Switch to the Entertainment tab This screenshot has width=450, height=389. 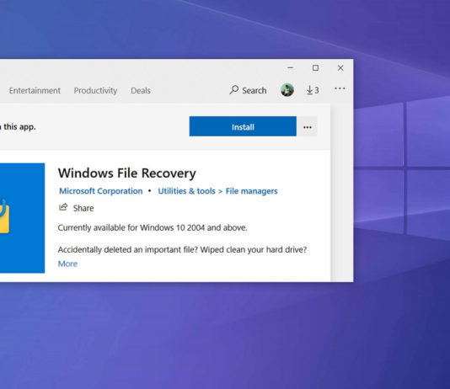35,91
